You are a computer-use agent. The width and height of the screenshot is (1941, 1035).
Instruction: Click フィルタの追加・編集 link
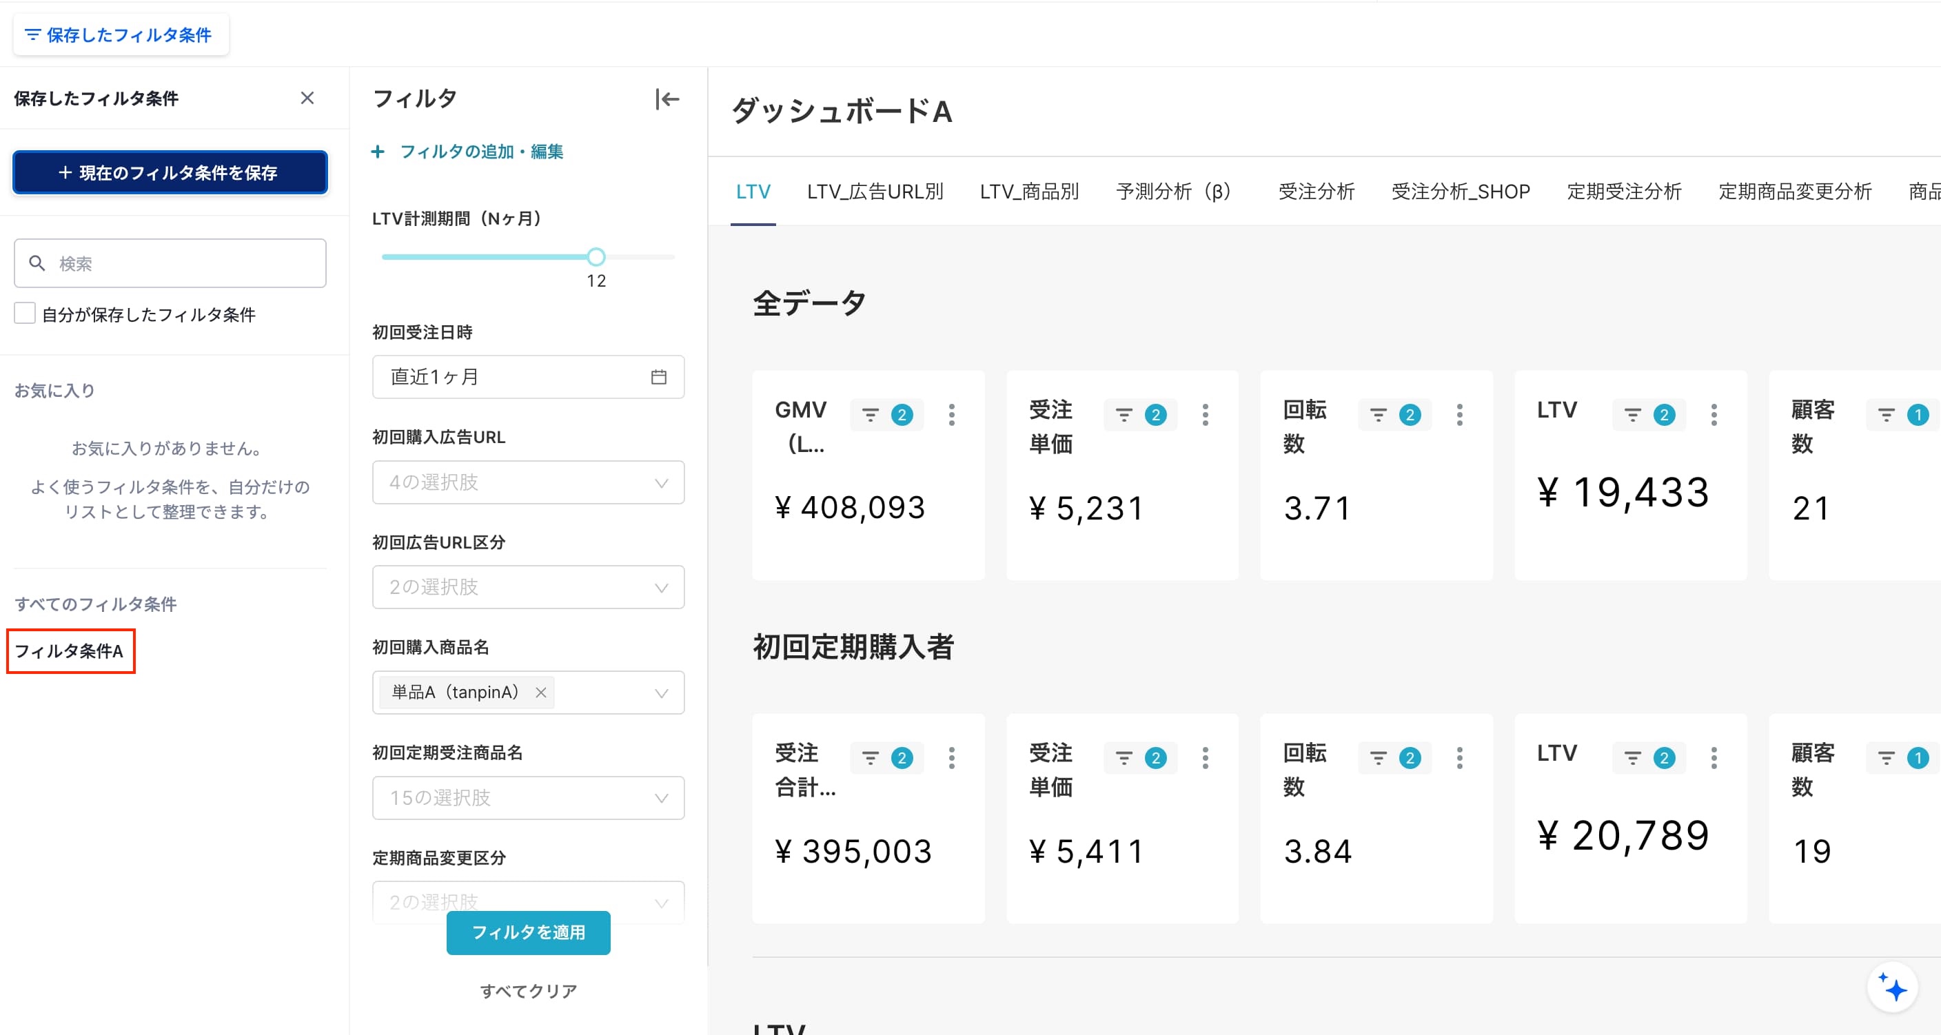point(467,152)
